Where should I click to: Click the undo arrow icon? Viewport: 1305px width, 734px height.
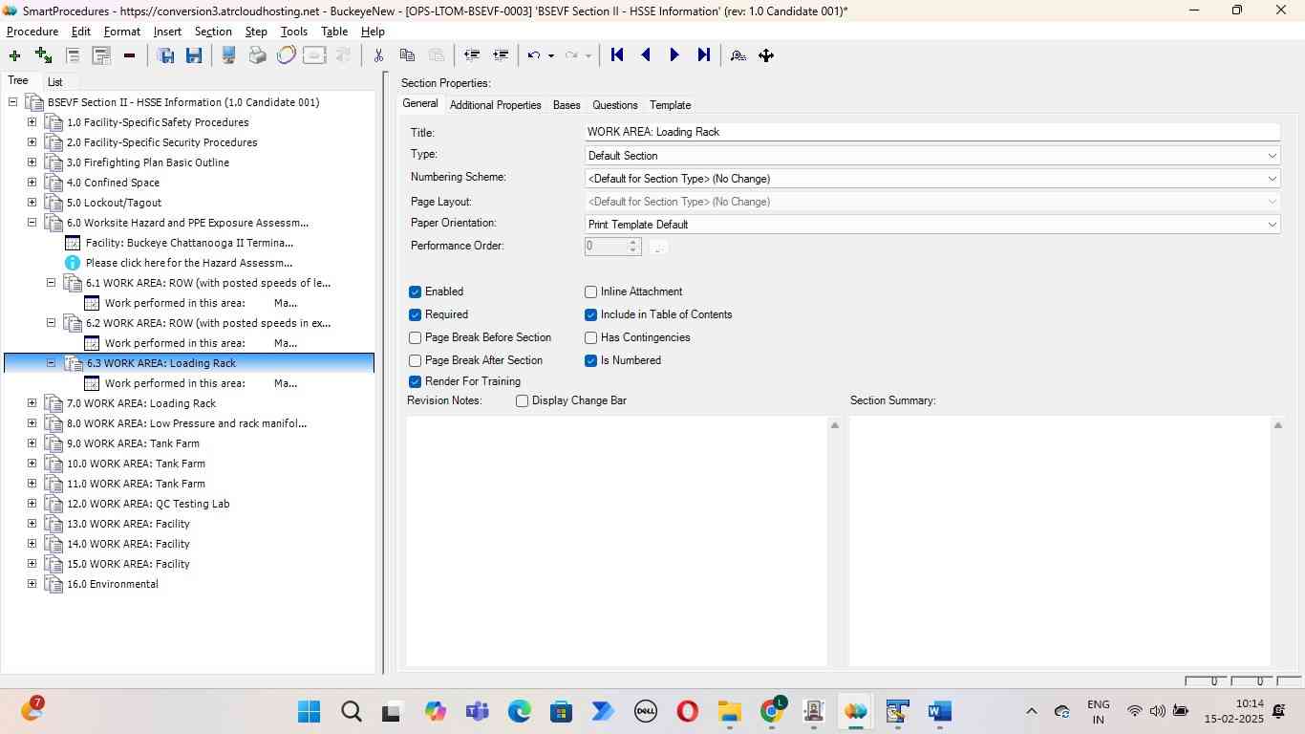click(x=534, y=55)
